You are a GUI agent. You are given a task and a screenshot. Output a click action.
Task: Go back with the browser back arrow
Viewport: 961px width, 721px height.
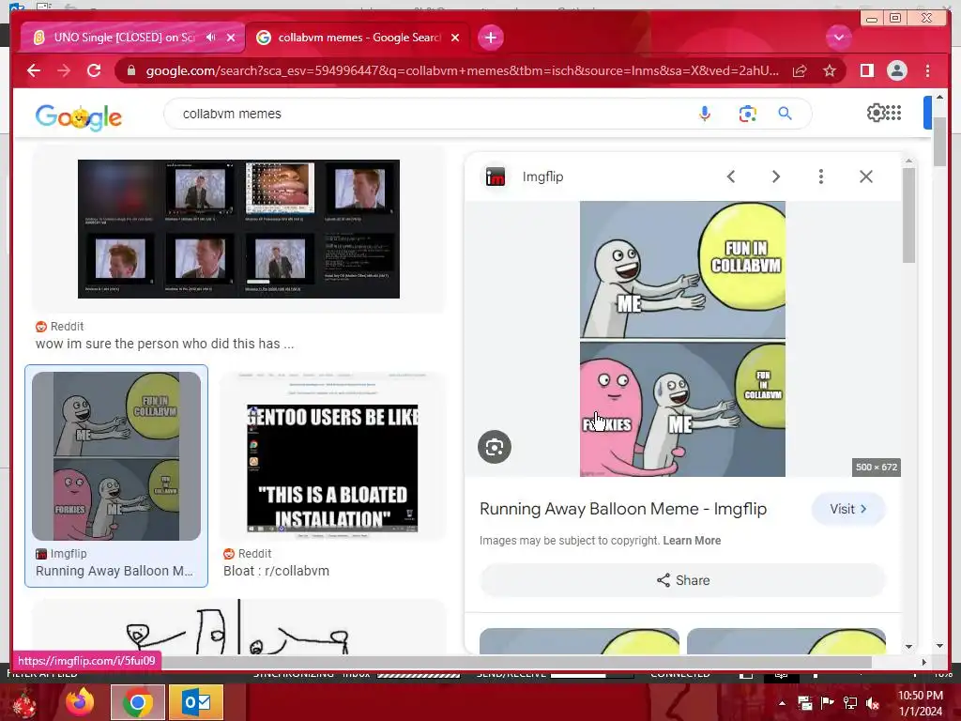click(34, 70)
